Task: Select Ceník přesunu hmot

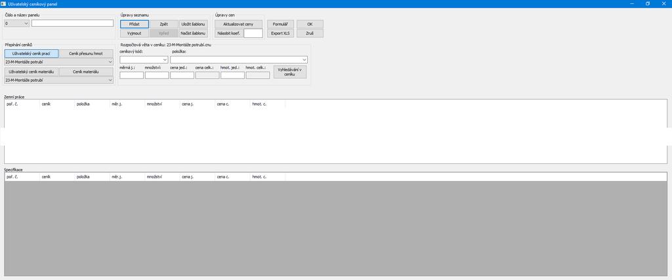Action: tap(86, 54)
